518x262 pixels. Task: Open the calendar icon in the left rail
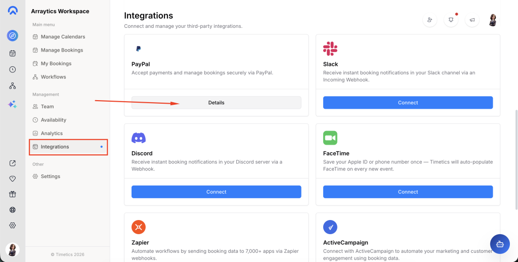pyautogui.click(x=13, y=53)
